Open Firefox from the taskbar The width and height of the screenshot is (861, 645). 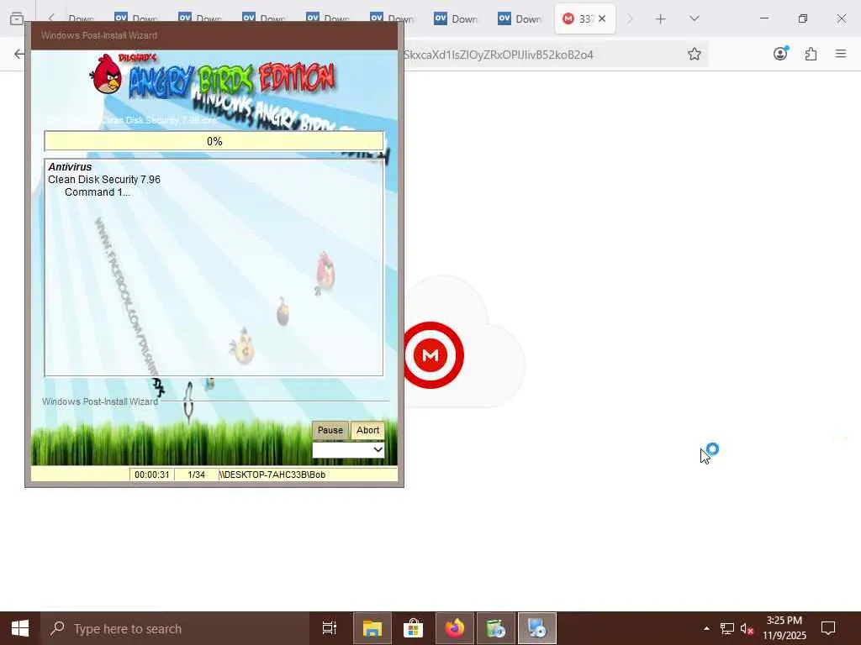click(455, 628)
